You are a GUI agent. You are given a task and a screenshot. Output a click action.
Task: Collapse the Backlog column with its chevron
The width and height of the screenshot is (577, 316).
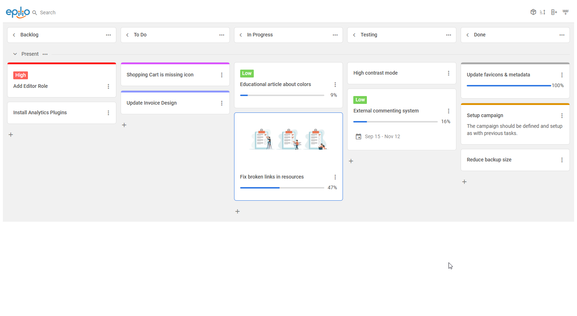(x=14, y=35)
